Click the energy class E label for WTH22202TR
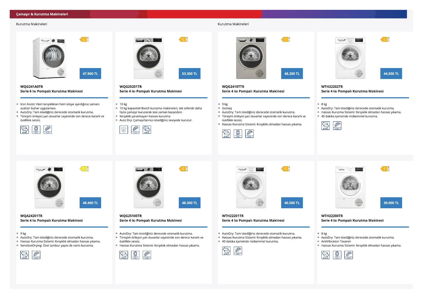Viewport: 423px width, 299px height. tap(385, 39)
